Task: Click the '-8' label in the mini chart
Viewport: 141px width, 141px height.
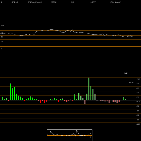Action: tap(90, 137)
